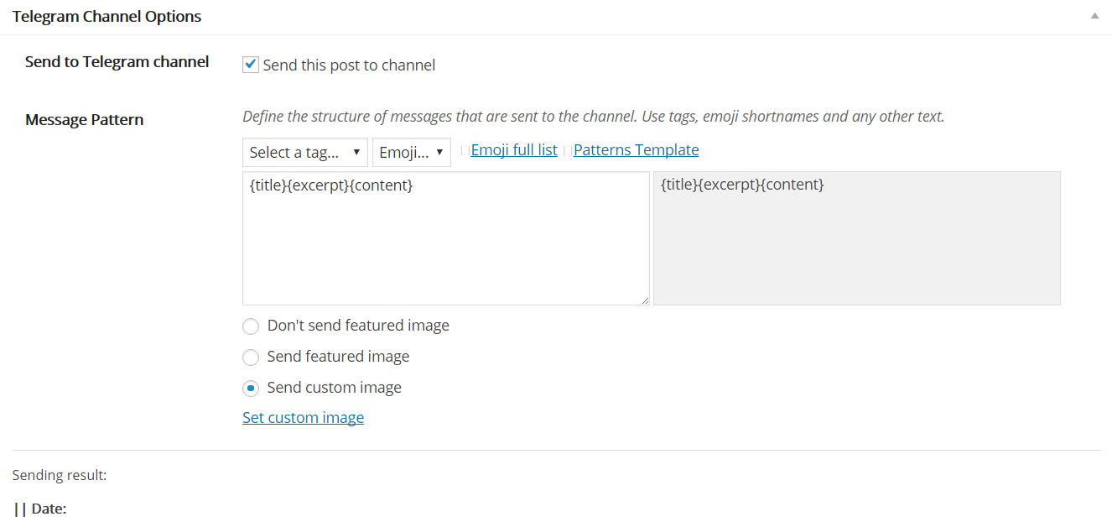This screenshot has width=1112, height=522.
Task: Focus the message pattern text area
Action: click(445, 238)
